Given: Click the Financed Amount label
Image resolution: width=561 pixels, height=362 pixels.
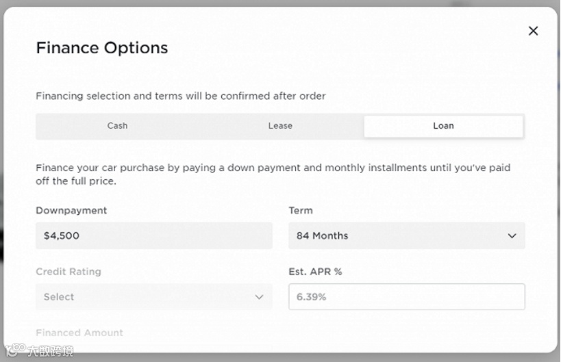Looking at the screenshot, I should click(x=79, y=333).
